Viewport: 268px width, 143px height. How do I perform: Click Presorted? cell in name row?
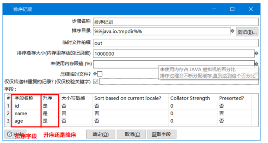234,113
